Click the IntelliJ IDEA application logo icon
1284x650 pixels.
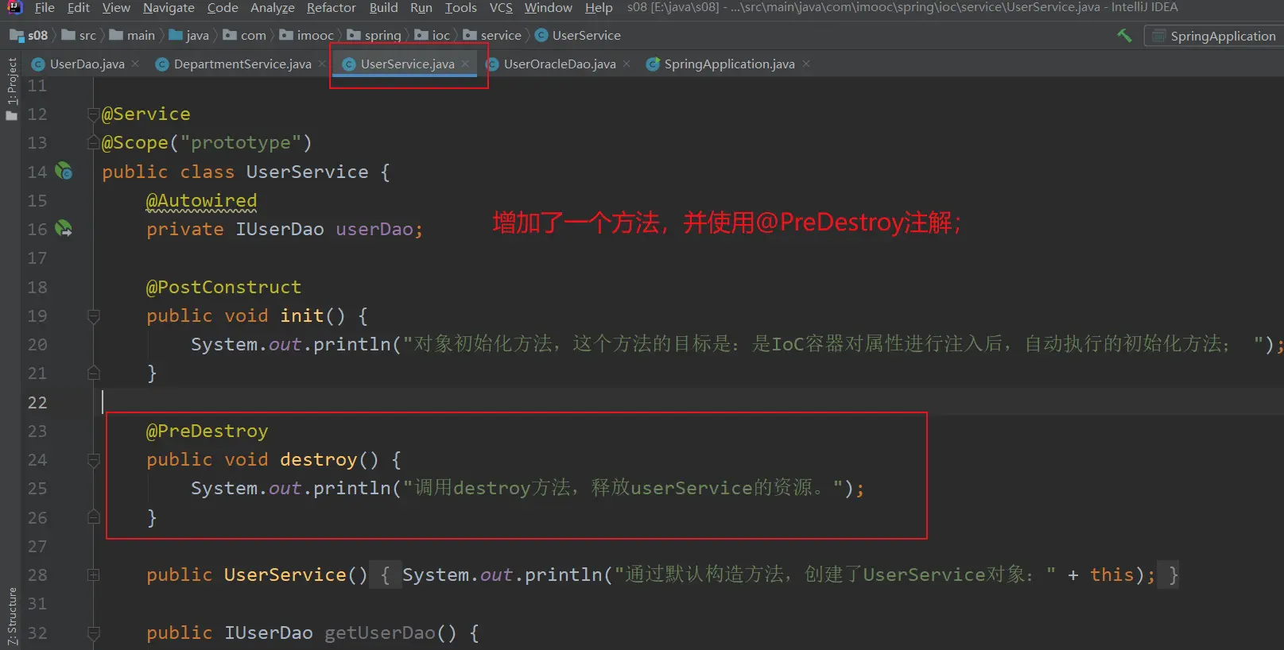pos(14,7)
